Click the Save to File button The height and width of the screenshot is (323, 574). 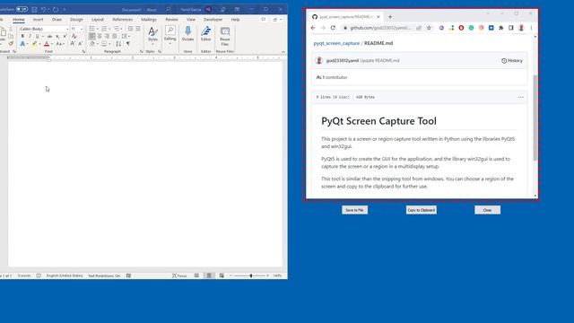click(x=355, y=210)
